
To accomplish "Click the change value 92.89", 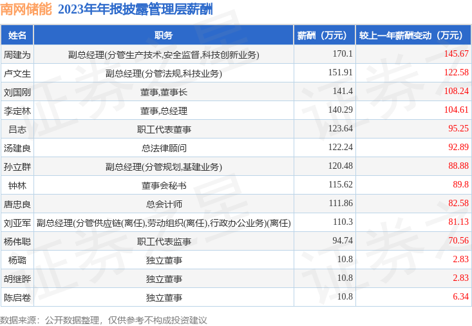I will 458,147.
